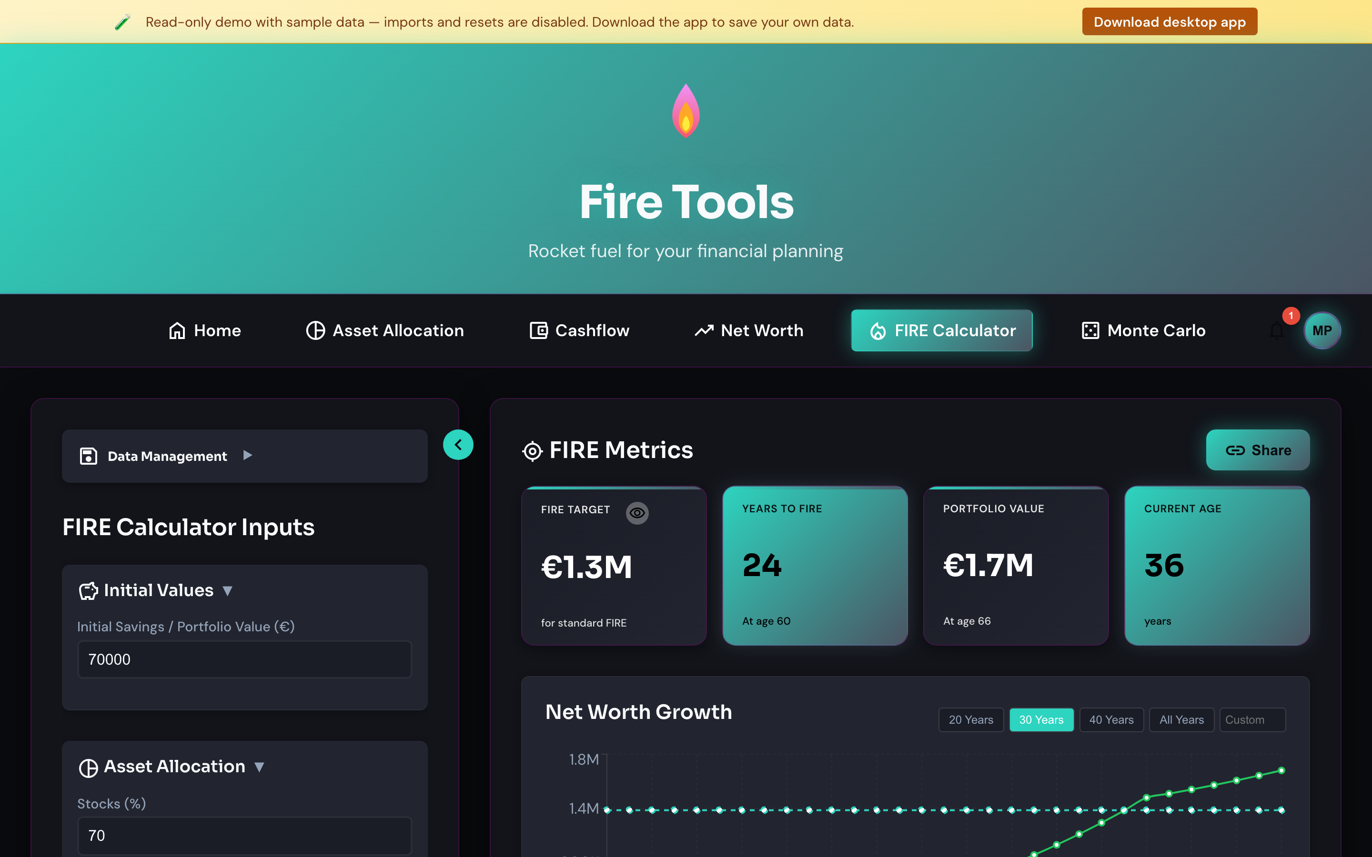Select the 30 Years chart range
Screen dimensions: 1372x857
1041,720
